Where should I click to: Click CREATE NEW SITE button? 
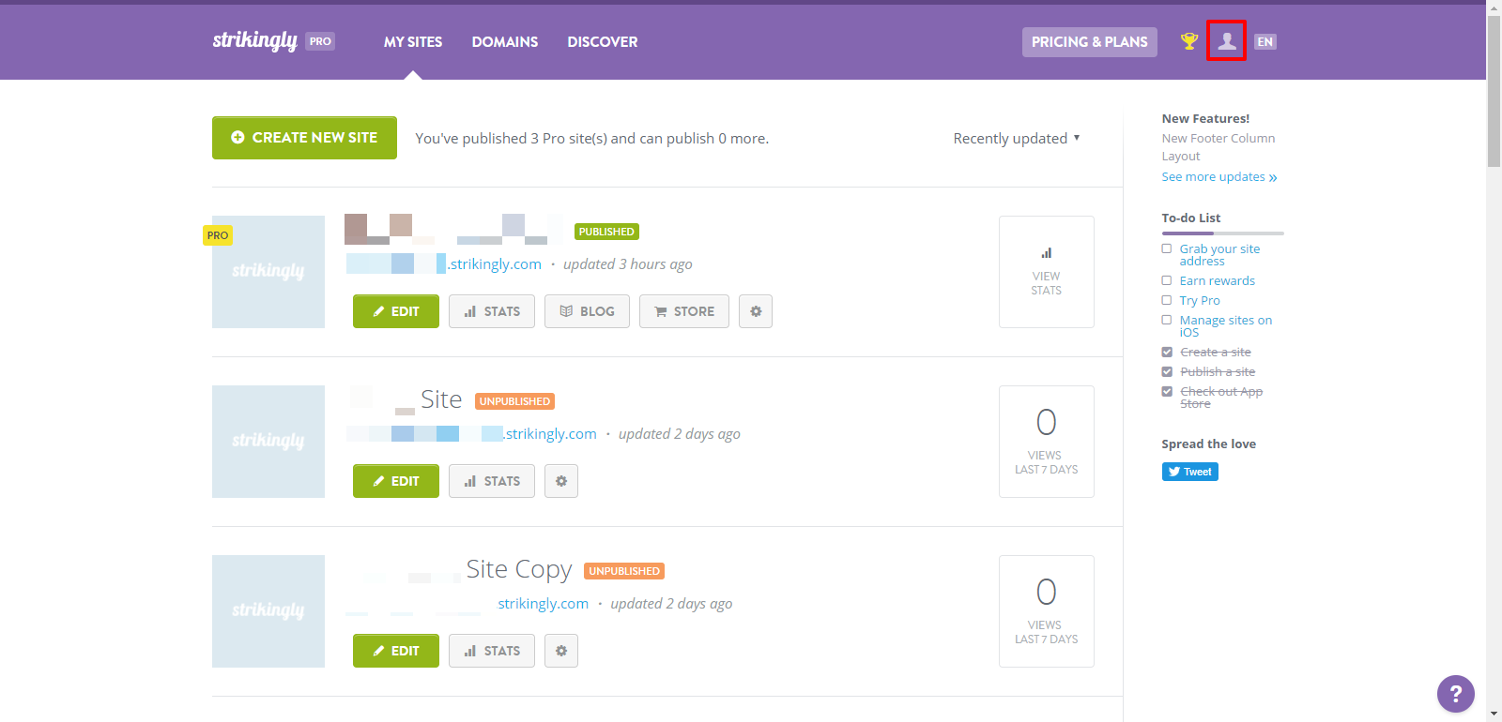coord(304,138)
